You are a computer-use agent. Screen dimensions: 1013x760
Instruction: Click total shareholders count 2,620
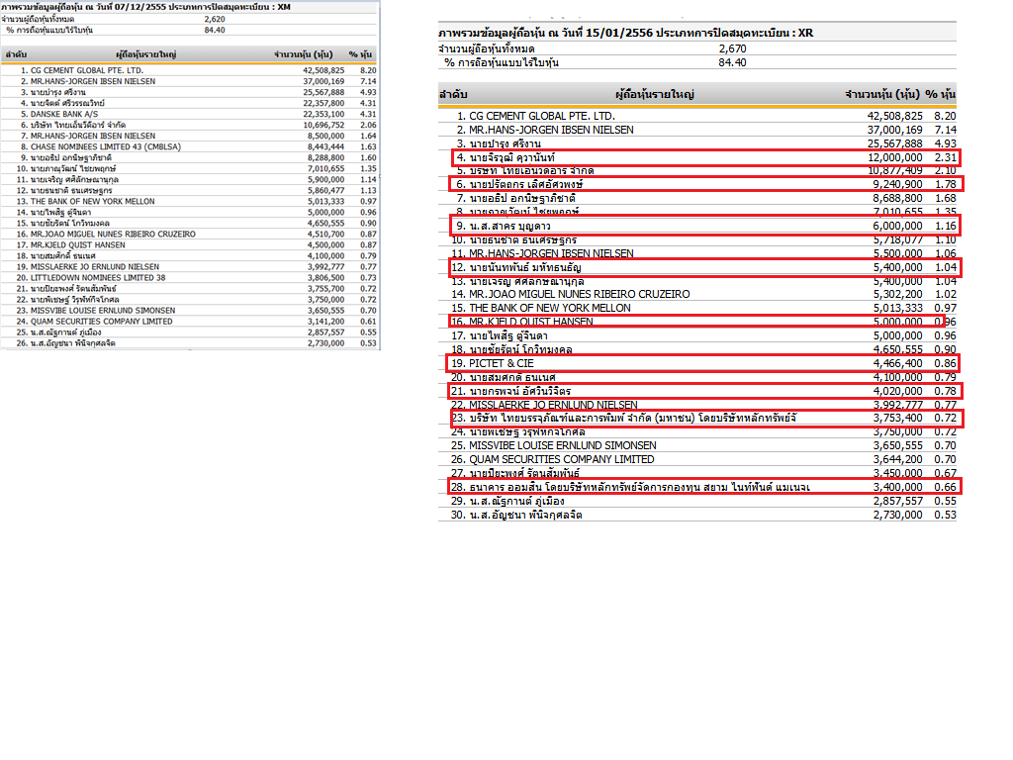tap(215, 20)
